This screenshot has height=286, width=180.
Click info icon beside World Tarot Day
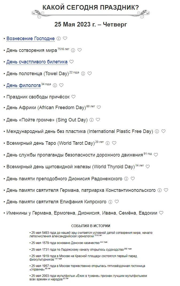[x=108, y=143]
